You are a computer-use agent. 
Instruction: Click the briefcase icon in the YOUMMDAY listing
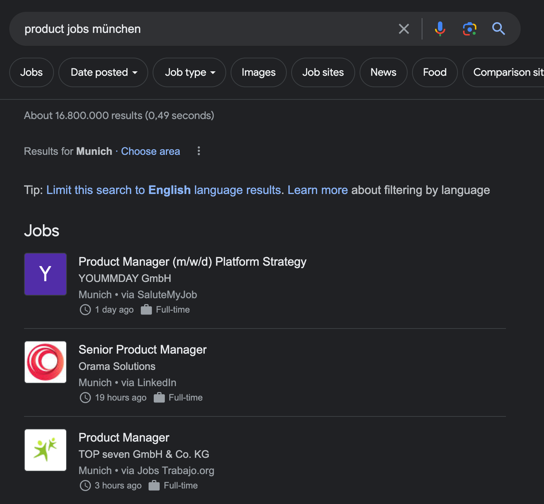tap(146, 310)
